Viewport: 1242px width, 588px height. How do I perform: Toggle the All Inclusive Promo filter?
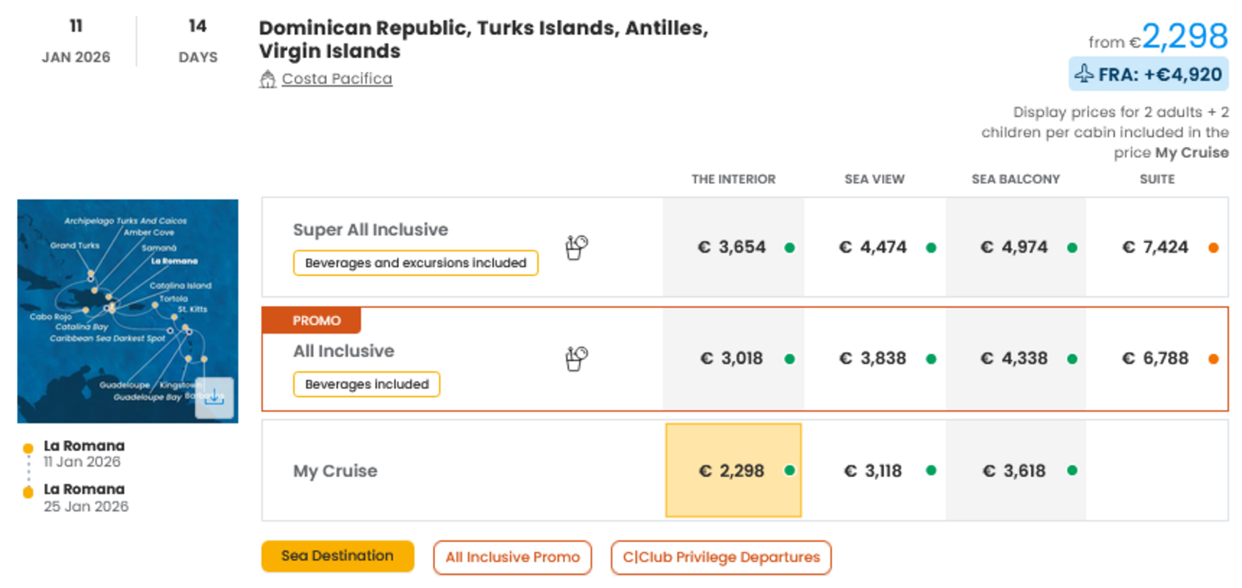pyautogui.click(x=512, y=557)
